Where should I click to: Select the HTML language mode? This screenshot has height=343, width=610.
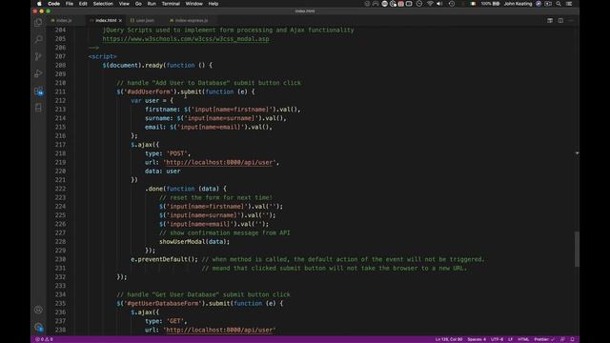click(523, 339)
